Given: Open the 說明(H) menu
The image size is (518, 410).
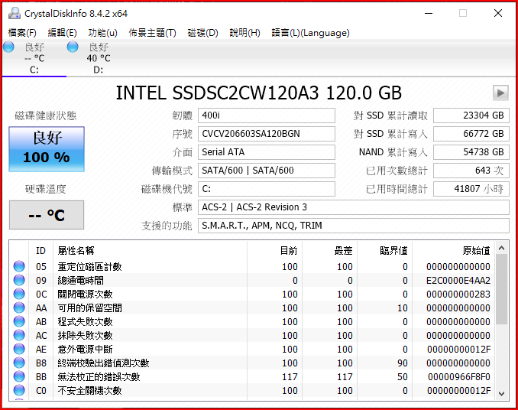Looking at the screenshot, I should pyautogui.click(x=244, y=33).
